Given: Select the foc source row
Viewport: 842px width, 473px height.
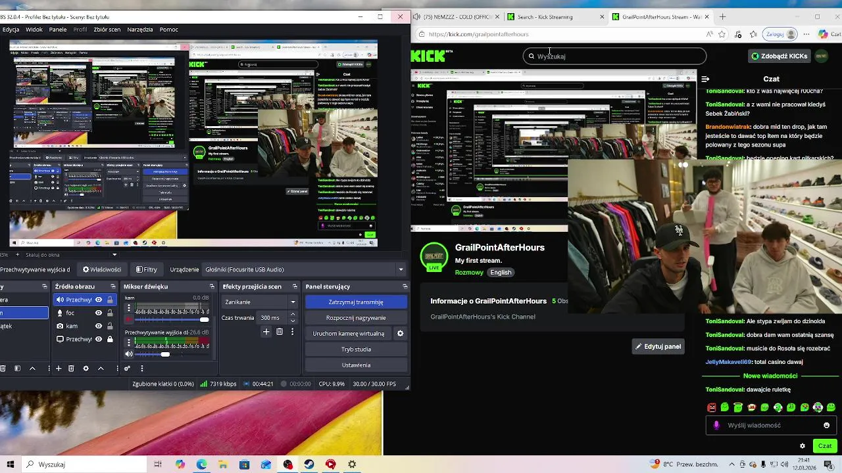Looking at the screenshot, I should [x=84, y=313].
